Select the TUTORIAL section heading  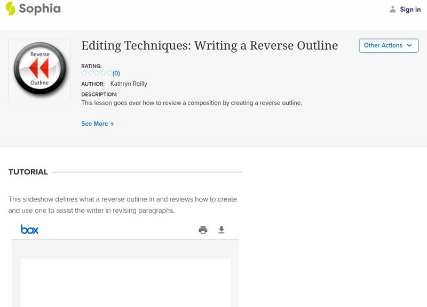coord(28,172)
